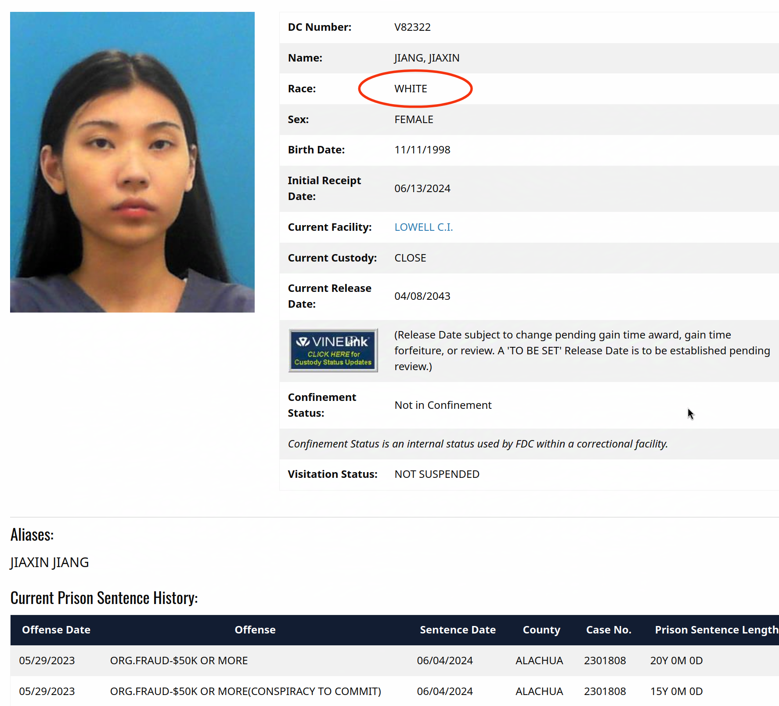
Task: Select visitation status NOT SUSPENDED
Action: (437, 474)
